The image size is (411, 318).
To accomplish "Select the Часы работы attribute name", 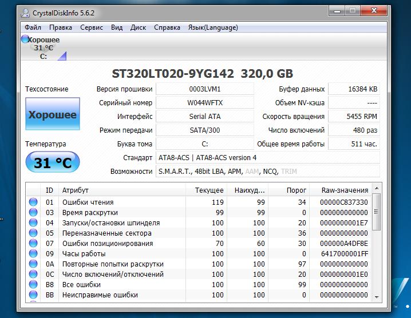I will 84,254.
